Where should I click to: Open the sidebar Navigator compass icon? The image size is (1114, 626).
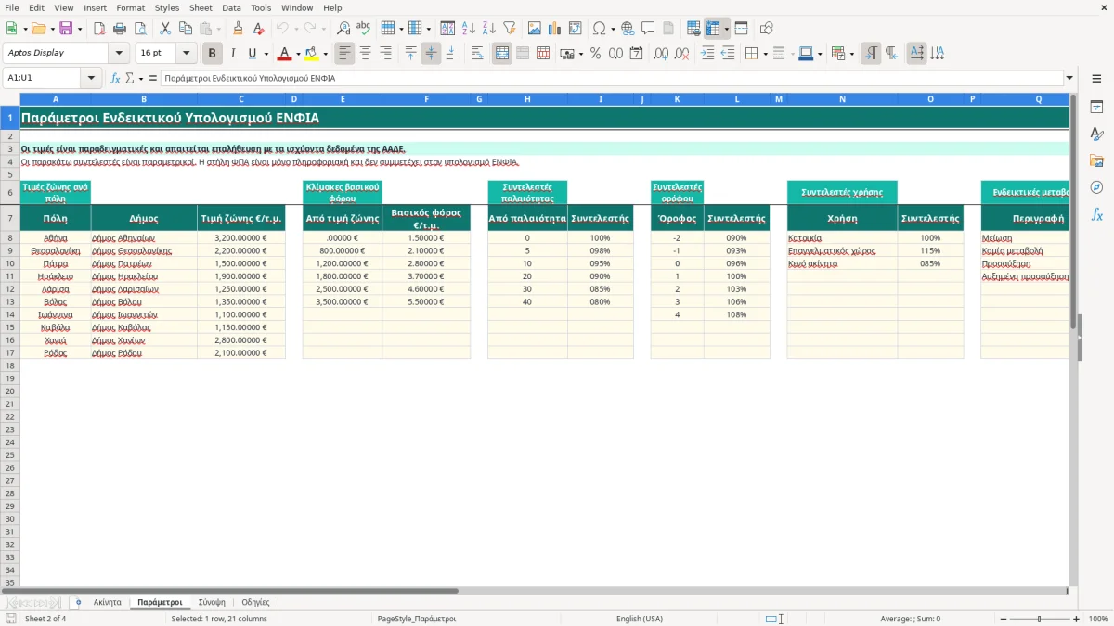click(x=1096, y=187)
